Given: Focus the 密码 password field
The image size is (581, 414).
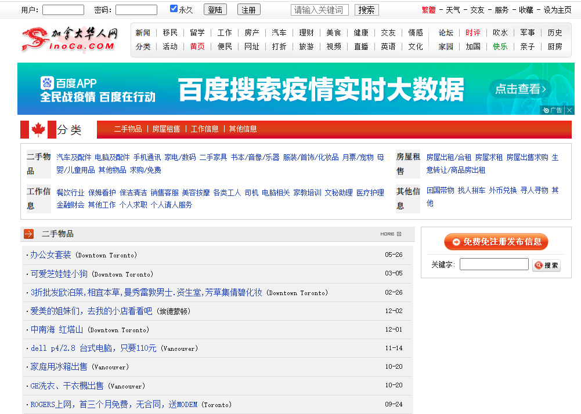Looking at the screenshot, I should [136, 10].
